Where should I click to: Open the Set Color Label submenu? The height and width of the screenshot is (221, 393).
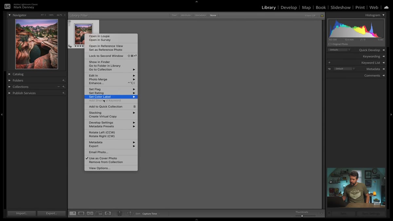111,97
